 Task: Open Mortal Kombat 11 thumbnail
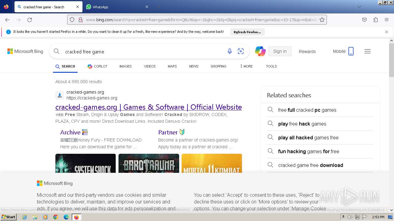point(212,163)
